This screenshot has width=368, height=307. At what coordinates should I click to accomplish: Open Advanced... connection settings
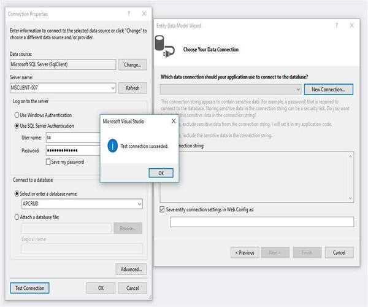(x=131, y=269)
